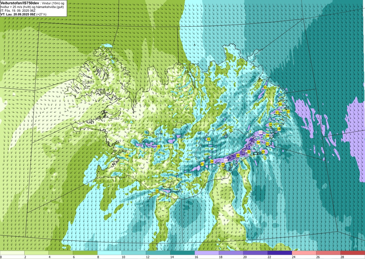365x259 pixels.
Task: Click the yellow gust marker showing 32
Action: 270,124
